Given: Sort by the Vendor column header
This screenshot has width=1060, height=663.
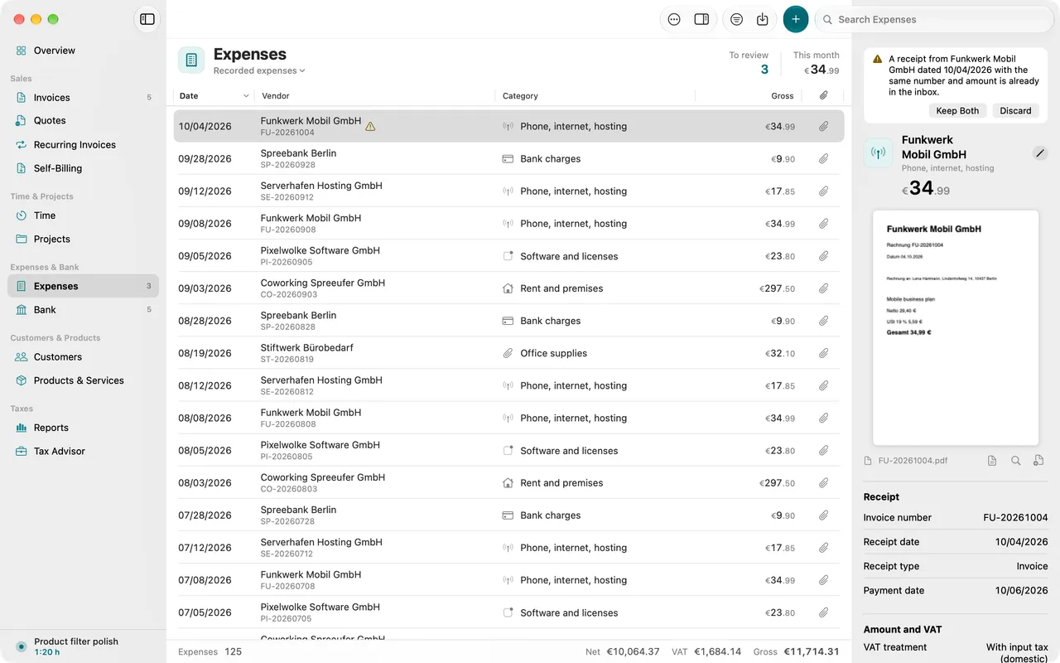Looking at the screenshot, I should pos(276,96).
